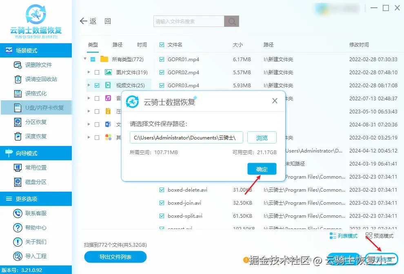404x274 pixels.
Task: Sort by 大小 column header
Action: click(x=238, y=45)
